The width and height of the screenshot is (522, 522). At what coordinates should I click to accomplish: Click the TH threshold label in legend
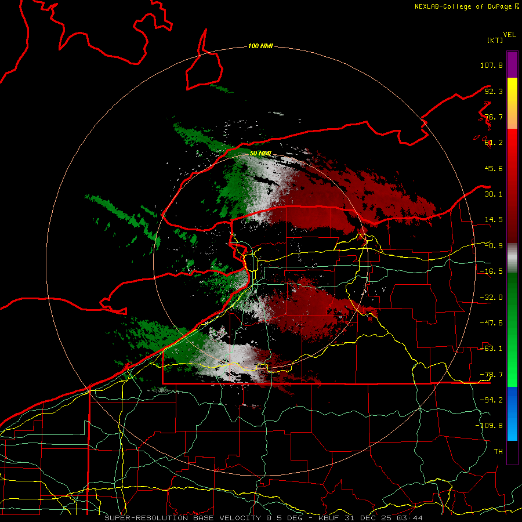coord(498,452)
